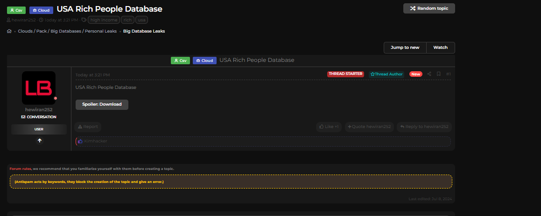Click the green Csv prefix next to the title
Screen dimensions: 541x216
pyautogui.click(x=16, y=10)
